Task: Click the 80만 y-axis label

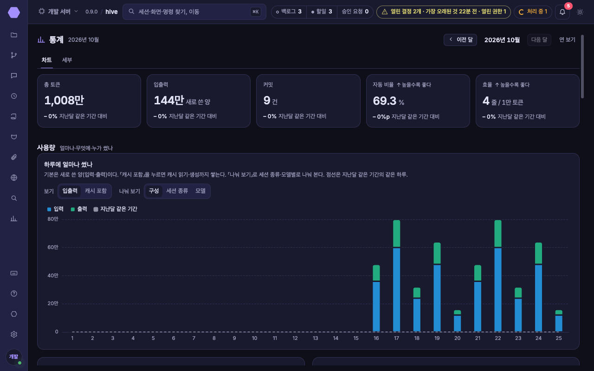Action: tap(53, 219)
